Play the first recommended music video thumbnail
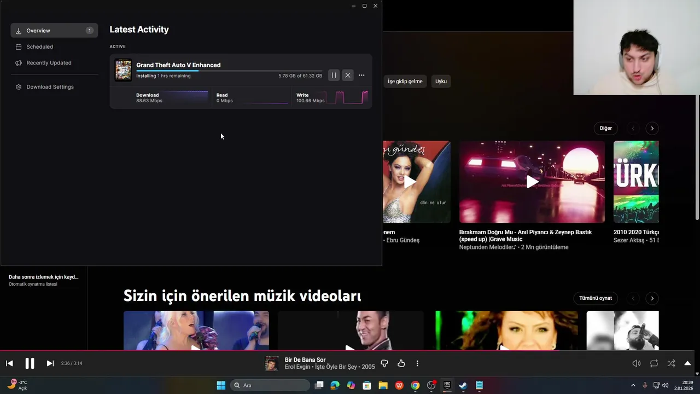Screen dimensions: 700x394 (x=196, y=331)
